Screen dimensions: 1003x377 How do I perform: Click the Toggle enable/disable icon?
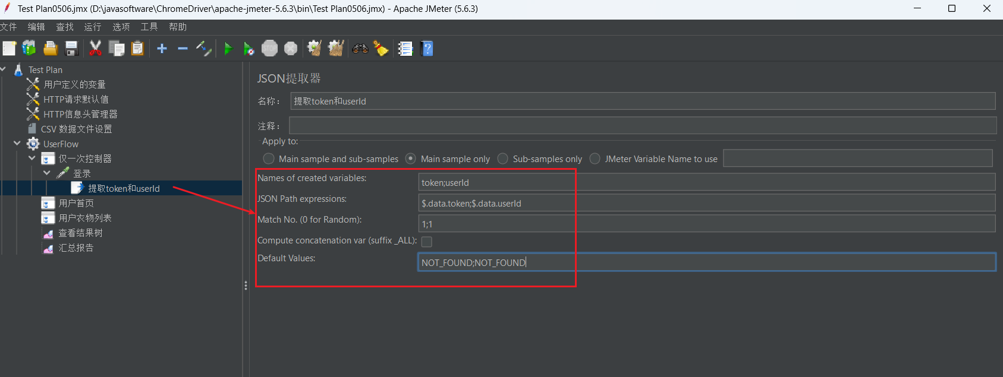204,49
